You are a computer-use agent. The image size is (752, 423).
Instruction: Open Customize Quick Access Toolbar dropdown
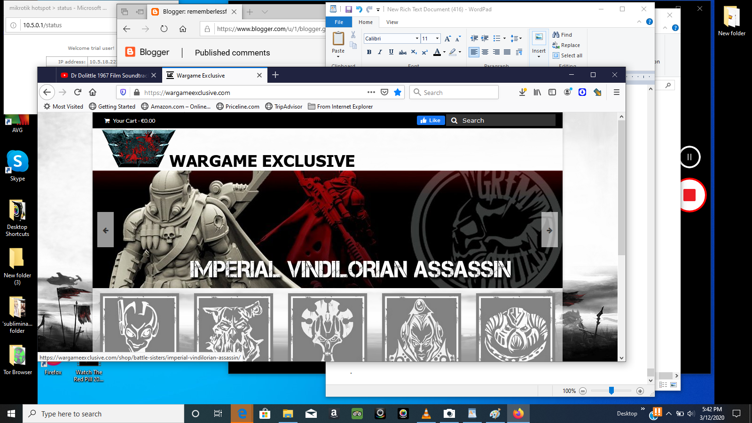(378, 9)
